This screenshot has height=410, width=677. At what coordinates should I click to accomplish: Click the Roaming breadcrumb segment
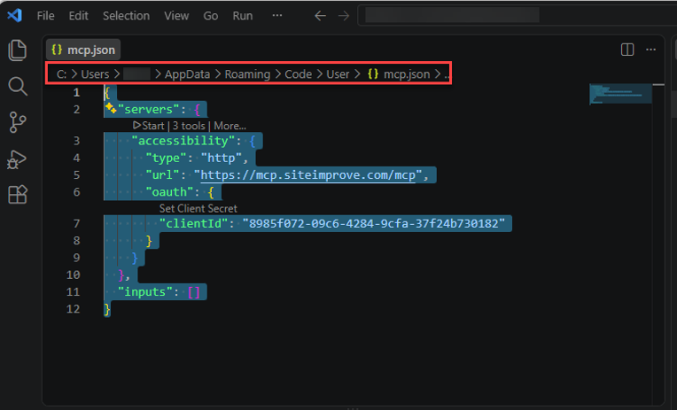point(247,74)
